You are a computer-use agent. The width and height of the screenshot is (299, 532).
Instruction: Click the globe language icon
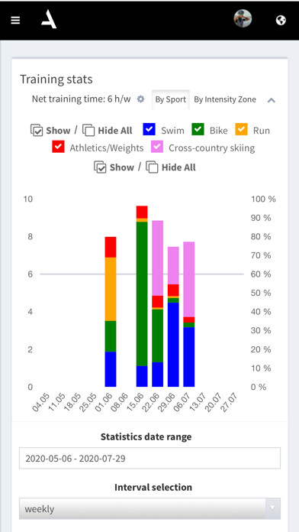281,21
